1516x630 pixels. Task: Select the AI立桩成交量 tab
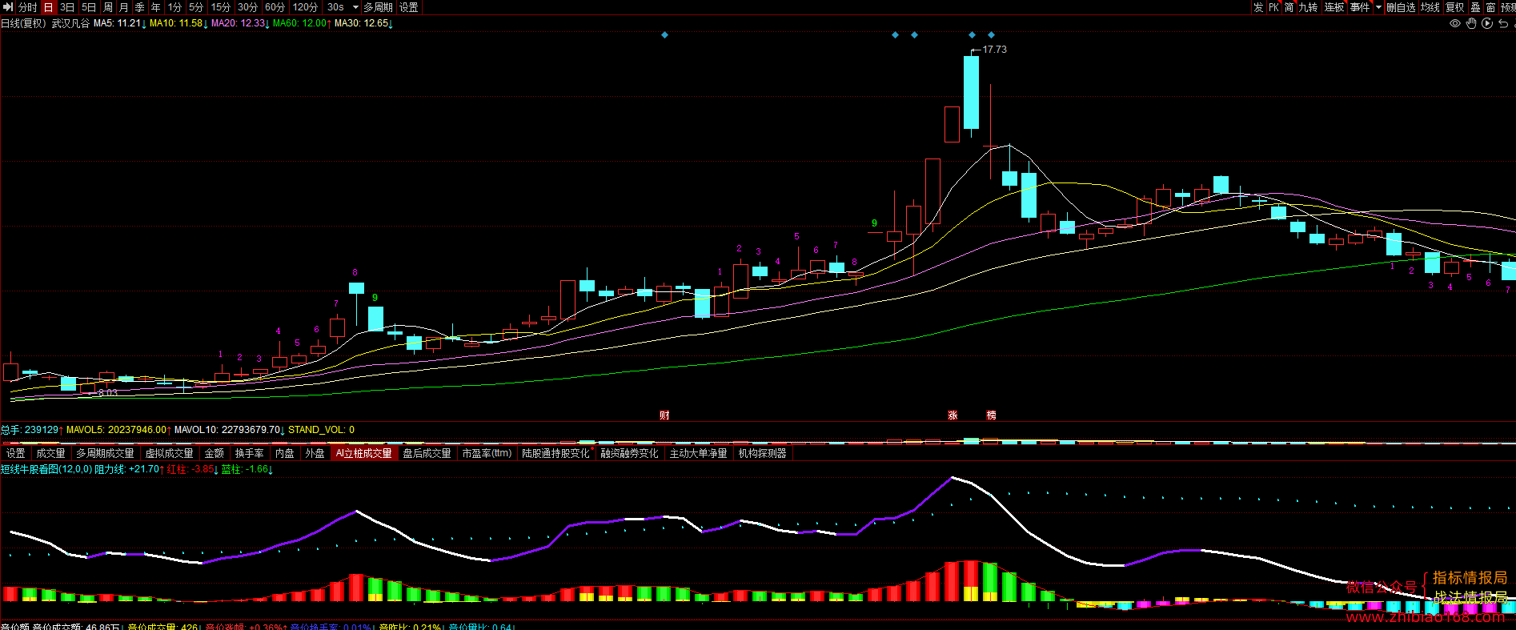click(x=364, y=453)
